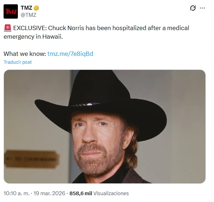Open the Grok explain-post icon
214x202 pixels.
click(193, 8)
